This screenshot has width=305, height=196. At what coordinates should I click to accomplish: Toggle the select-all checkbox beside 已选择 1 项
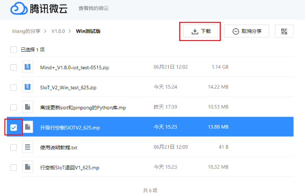point(13,50)
